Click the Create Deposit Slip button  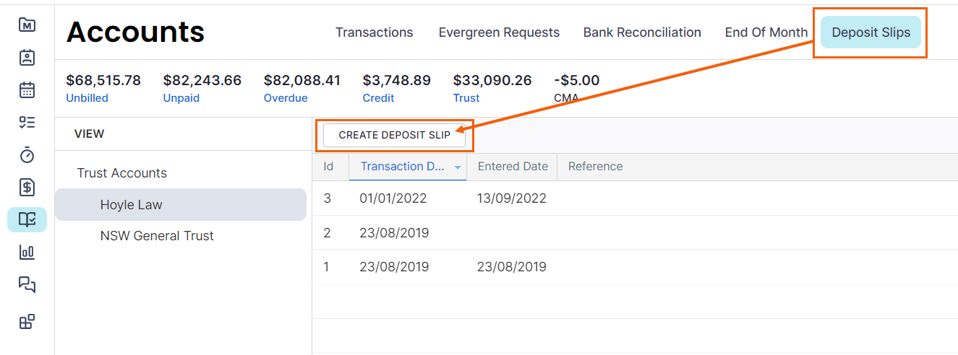[395, 135]
